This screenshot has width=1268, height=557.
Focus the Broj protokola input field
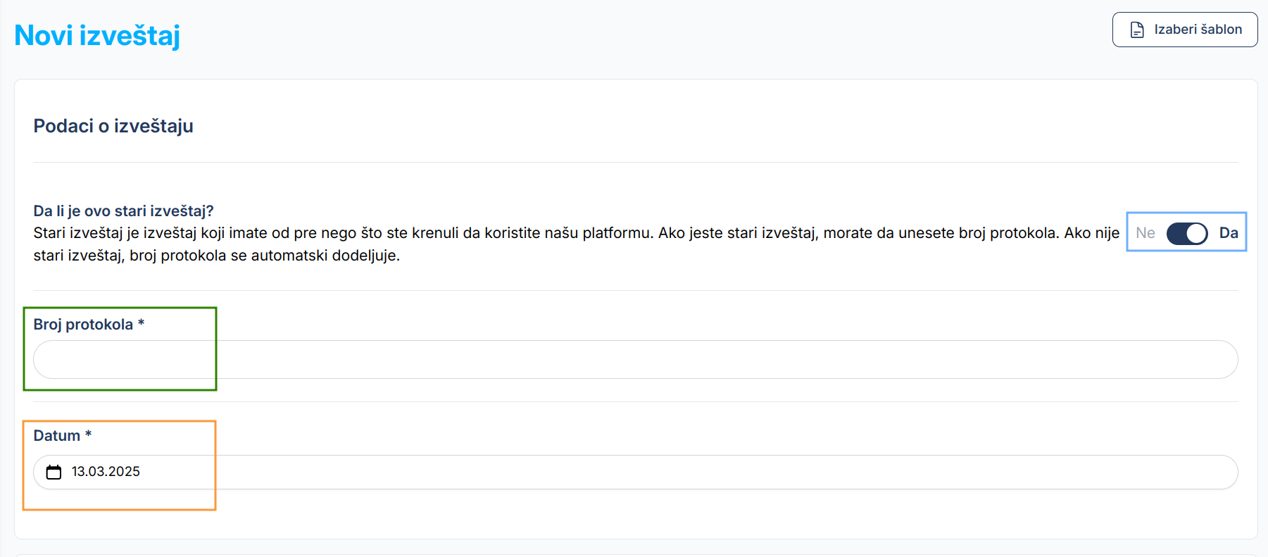coord(635,360)
